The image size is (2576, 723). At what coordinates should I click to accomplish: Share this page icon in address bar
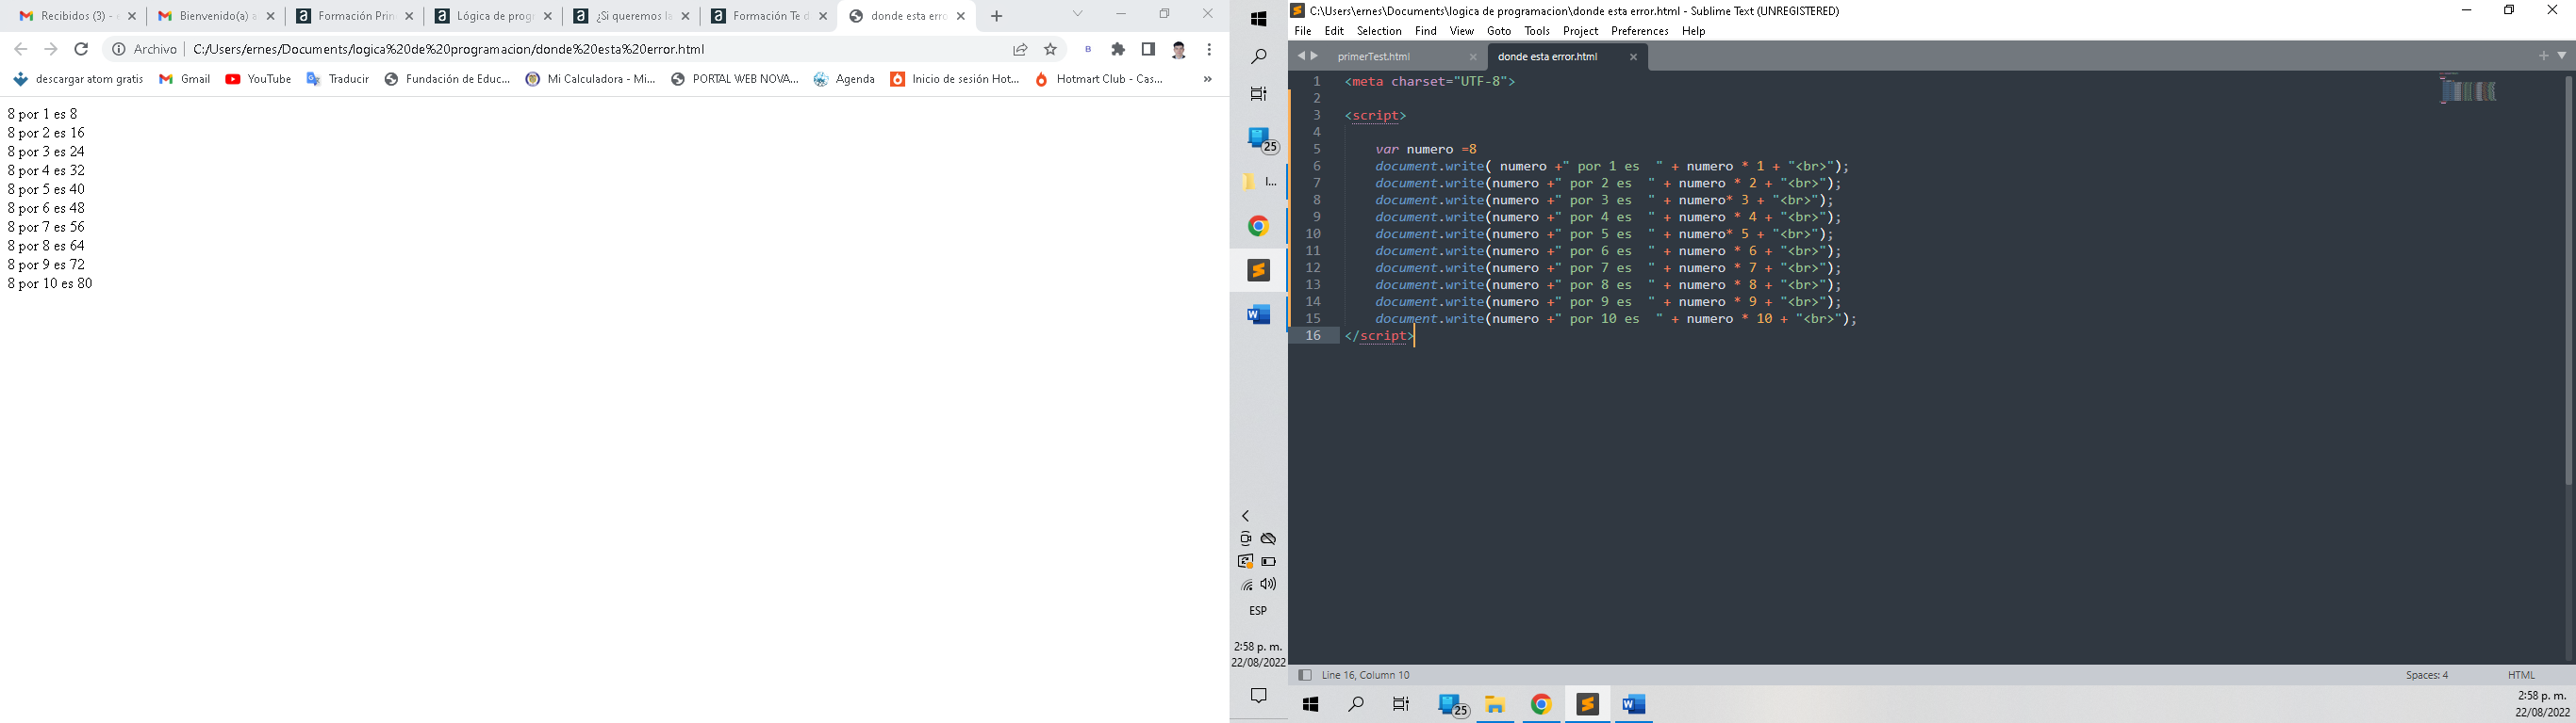1020,49
